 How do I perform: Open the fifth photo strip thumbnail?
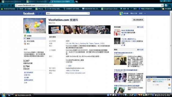[105, 30]
